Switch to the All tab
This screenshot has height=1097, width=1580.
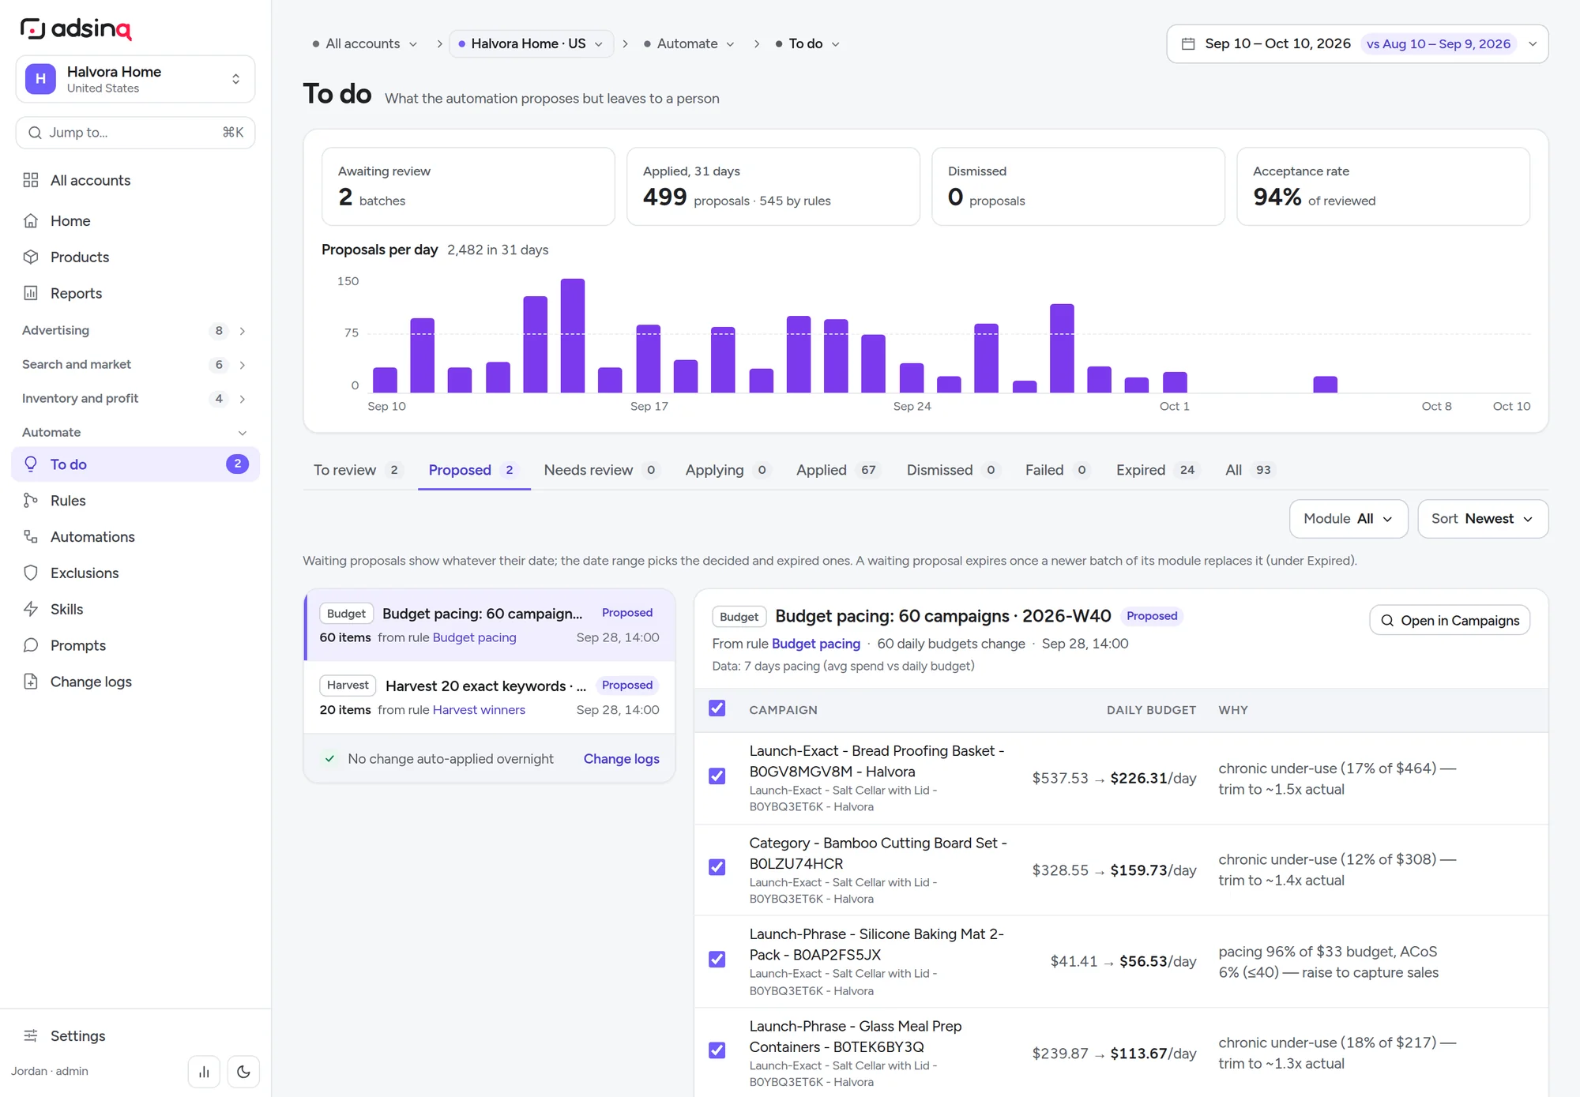(1250, 470)
